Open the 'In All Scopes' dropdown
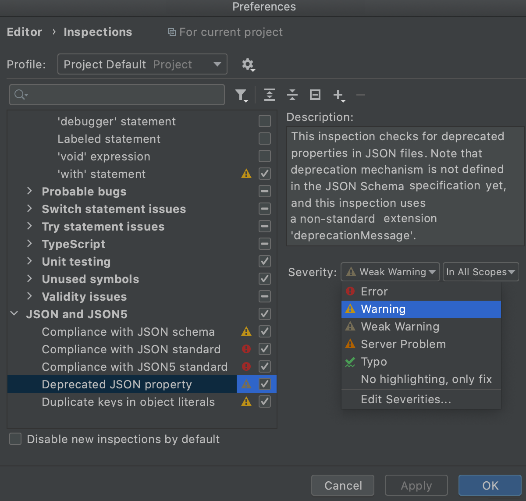 click(481, 272)
